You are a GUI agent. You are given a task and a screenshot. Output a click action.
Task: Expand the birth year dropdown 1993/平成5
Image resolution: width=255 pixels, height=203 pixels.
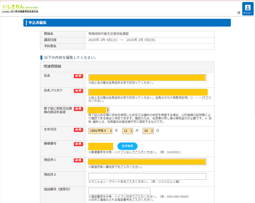coord(101,131)
